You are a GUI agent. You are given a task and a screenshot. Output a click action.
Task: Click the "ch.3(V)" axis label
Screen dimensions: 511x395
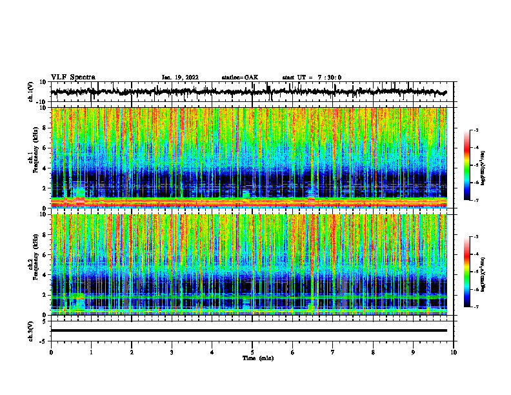pyautogui.click(x=31, y=332)
